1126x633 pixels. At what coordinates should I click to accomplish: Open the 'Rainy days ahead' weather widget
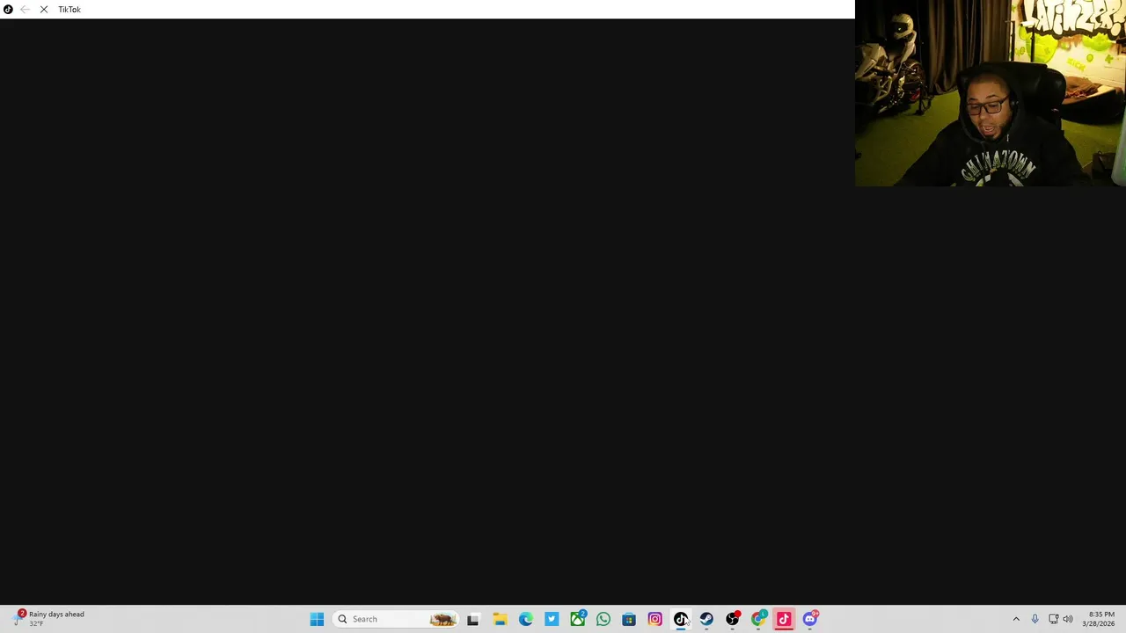49,619
